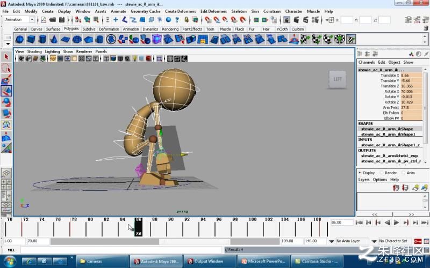
Task: Render the current frame clapperboard icon
Action: click(296, 20)
